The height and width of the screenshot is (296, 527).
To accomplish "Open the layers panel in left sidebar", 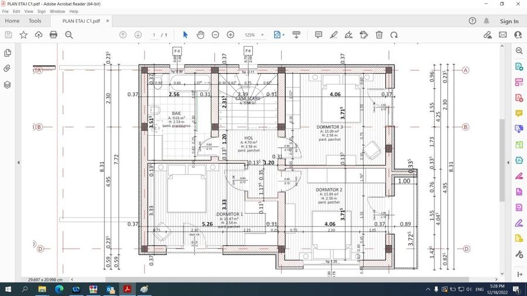I will pyautogui.click(x=7, y=85).
